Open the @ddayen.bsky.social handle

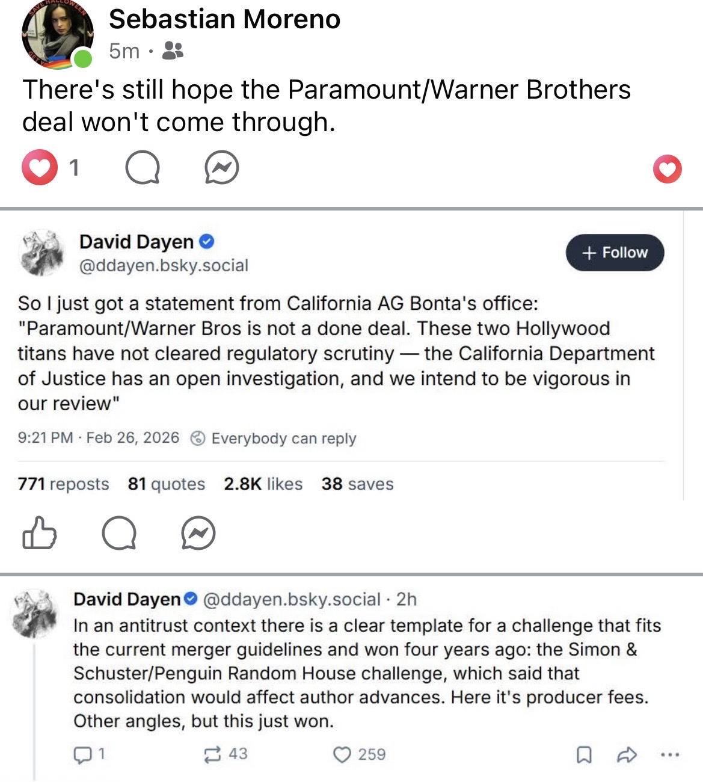pyautogui.click(x=164, y=265)
